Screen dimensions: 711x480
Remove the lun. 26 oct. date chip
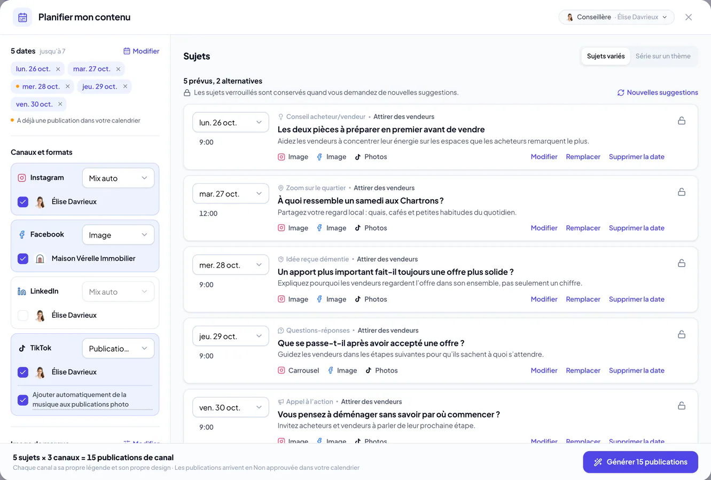click(x=58, y=69)
